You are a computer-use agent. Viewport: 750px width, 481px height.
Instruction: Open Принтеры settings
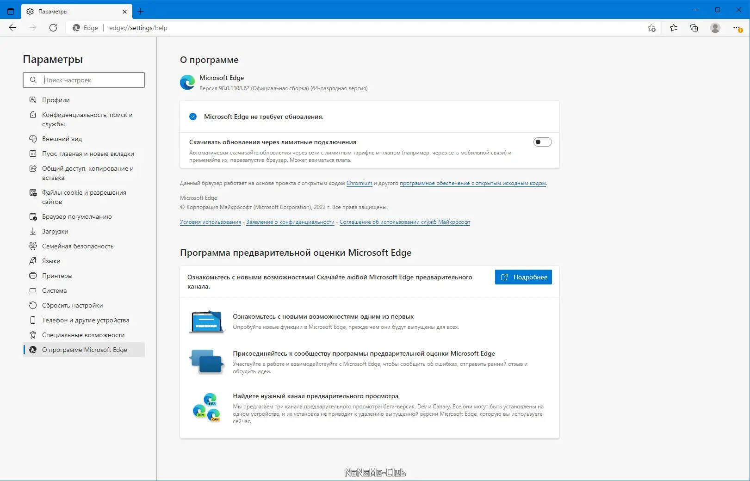84,276
